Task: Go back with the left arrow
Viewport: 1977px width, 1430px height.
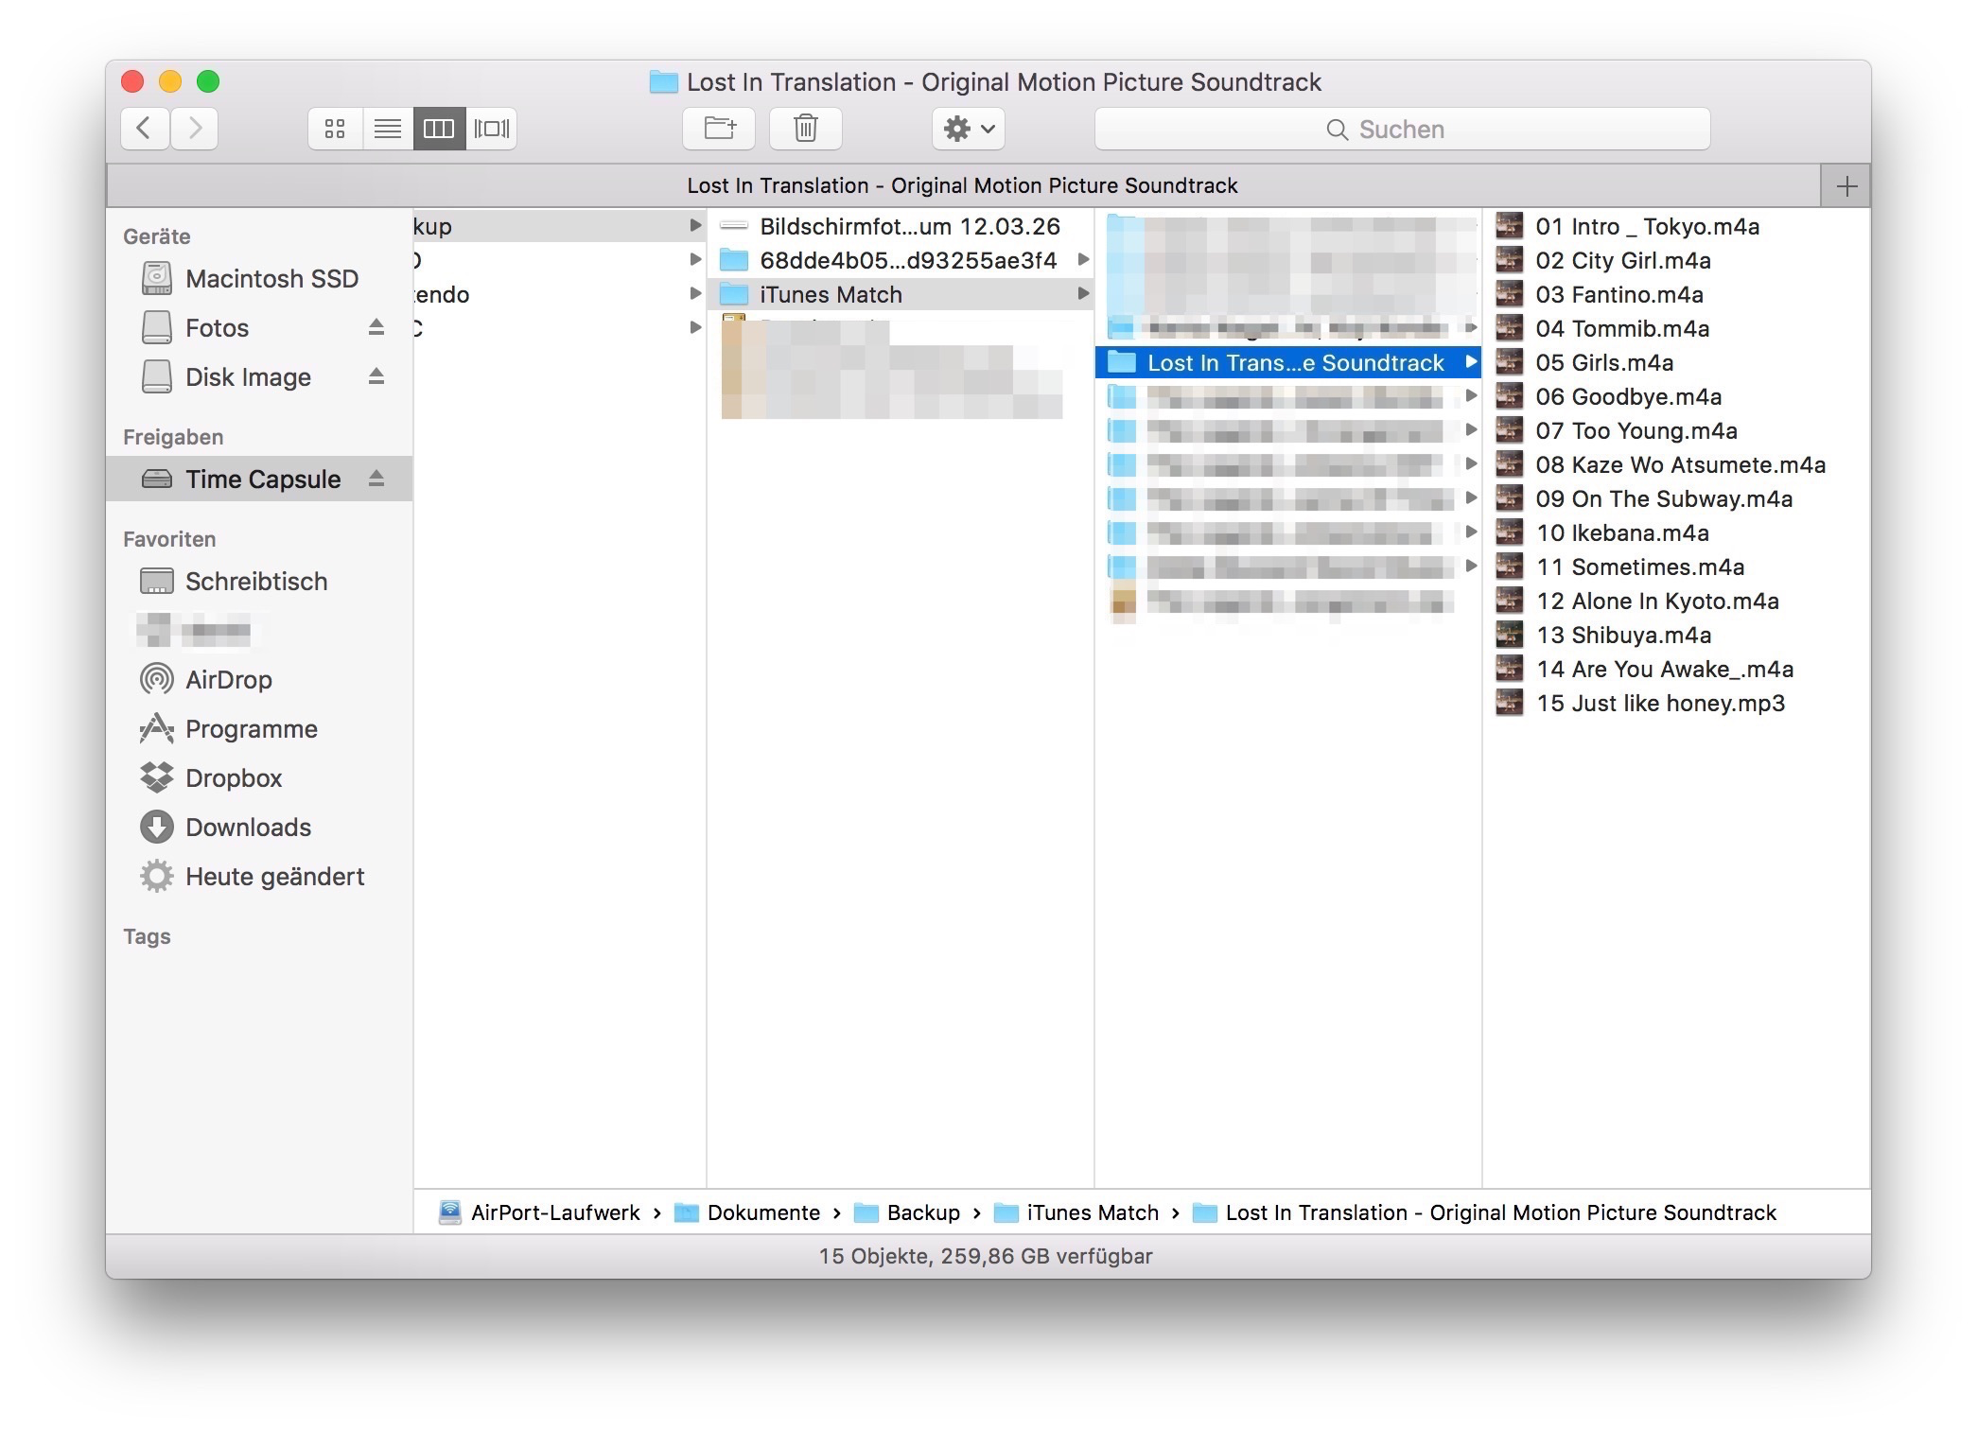Action: click(x=145, y=129)
